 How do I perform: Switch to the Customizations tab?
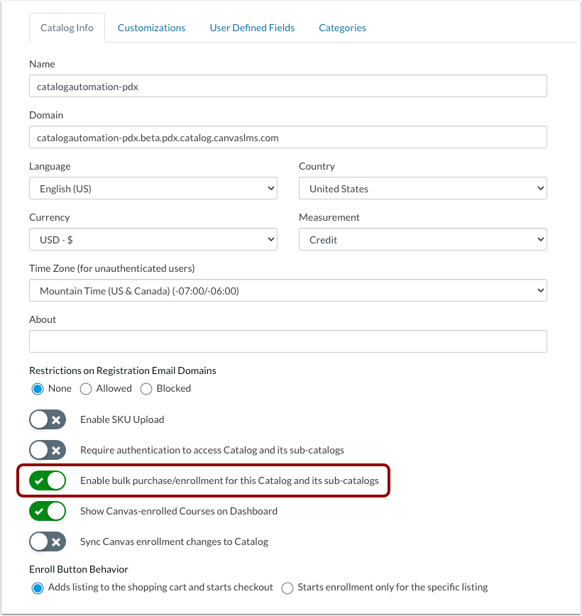151,28
